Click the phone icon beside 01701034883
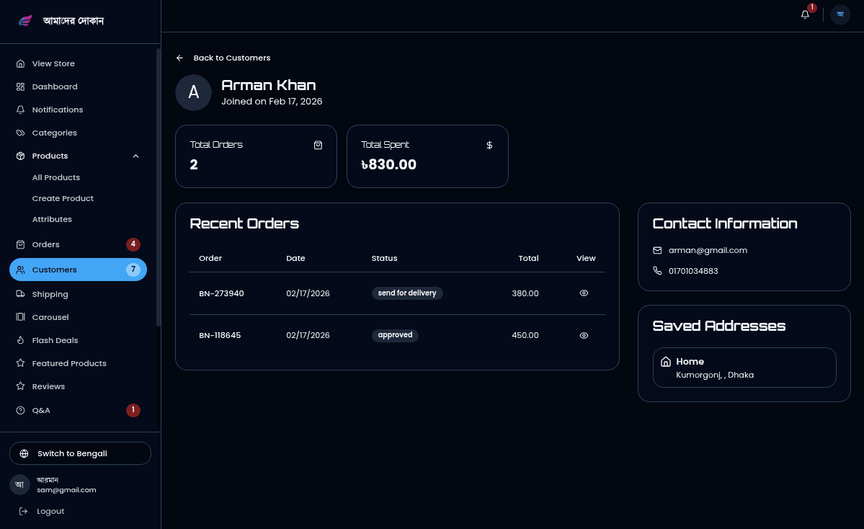 coord(657,271)
